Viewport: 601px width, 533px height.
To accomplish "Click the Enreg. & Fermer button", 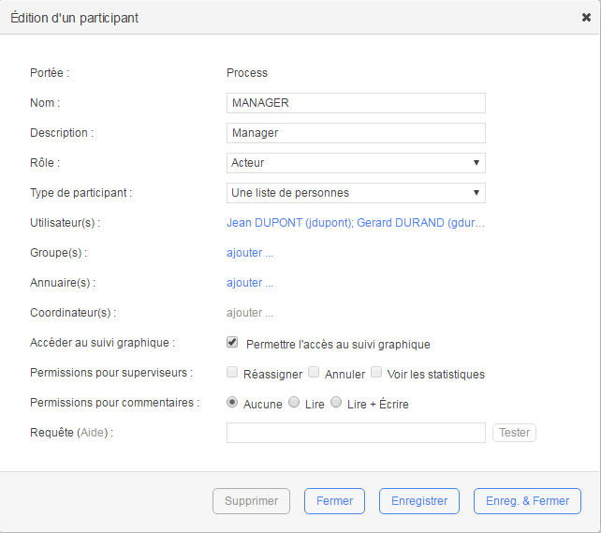I will tap(527, 501).
